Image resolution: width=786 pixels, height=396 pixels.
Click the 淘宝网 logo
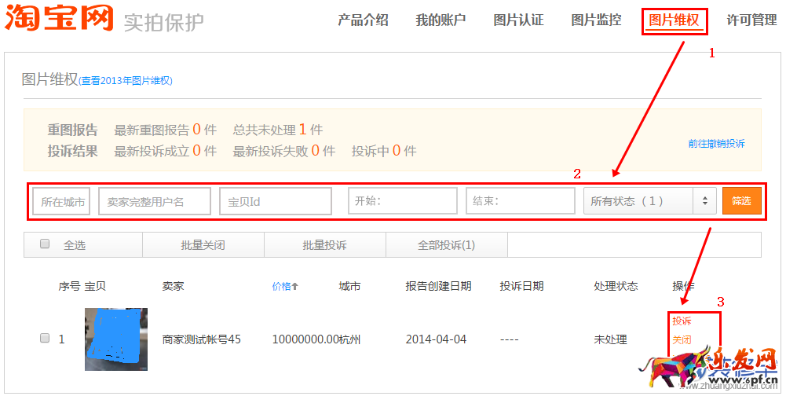[59, 19]
